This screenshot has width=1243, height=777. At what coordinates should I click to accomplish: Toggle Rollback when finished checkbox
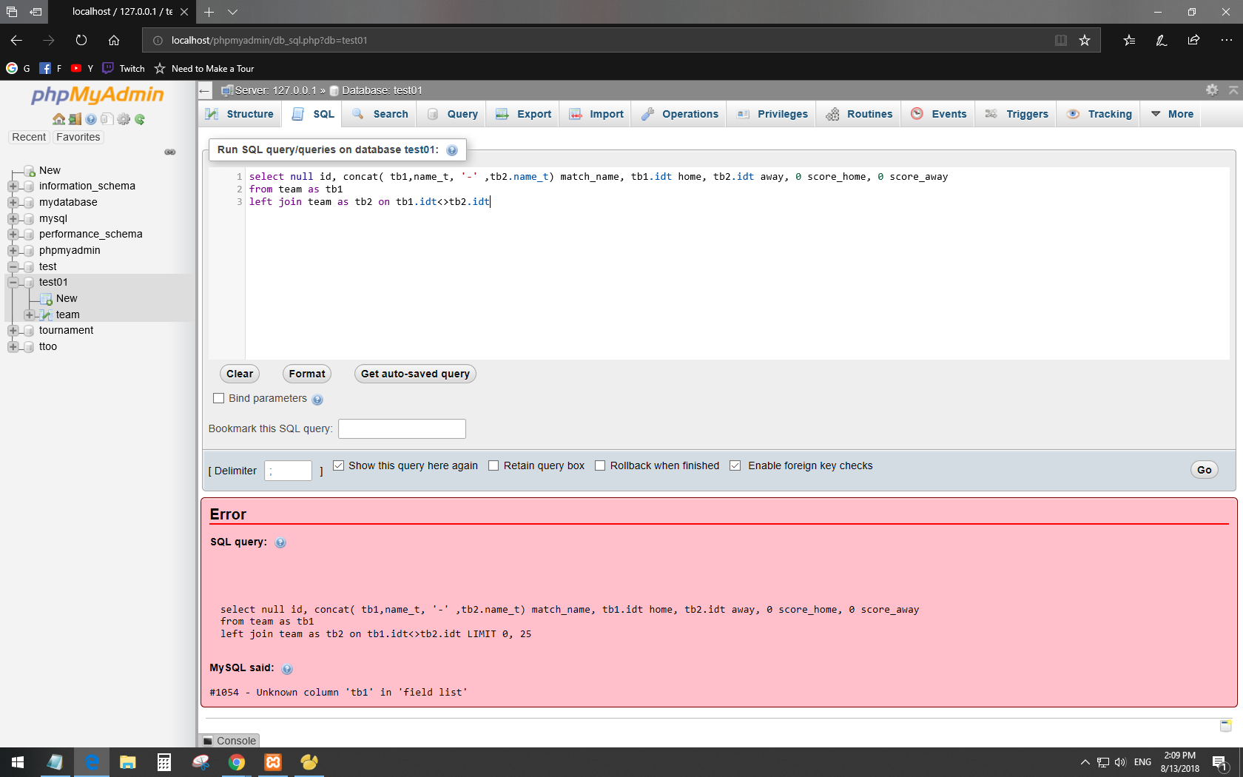point(600,465)
